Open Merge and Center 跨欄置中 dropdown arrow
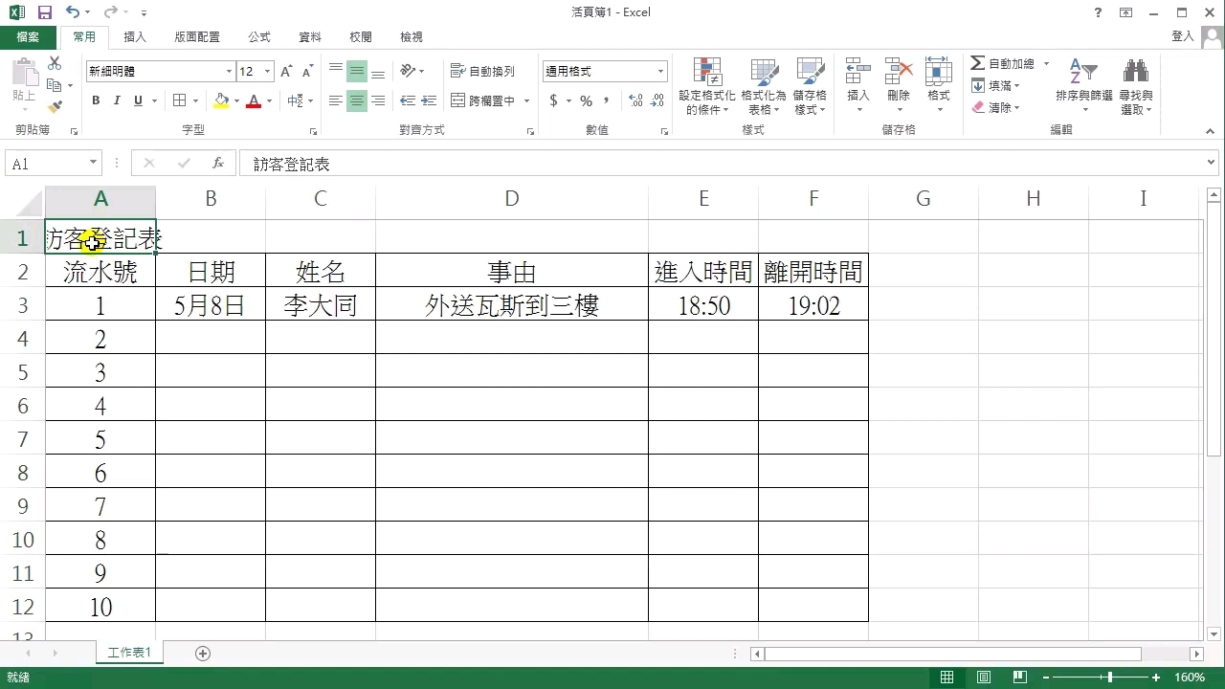Screen dimensions: 1225x689 point(526,100)
